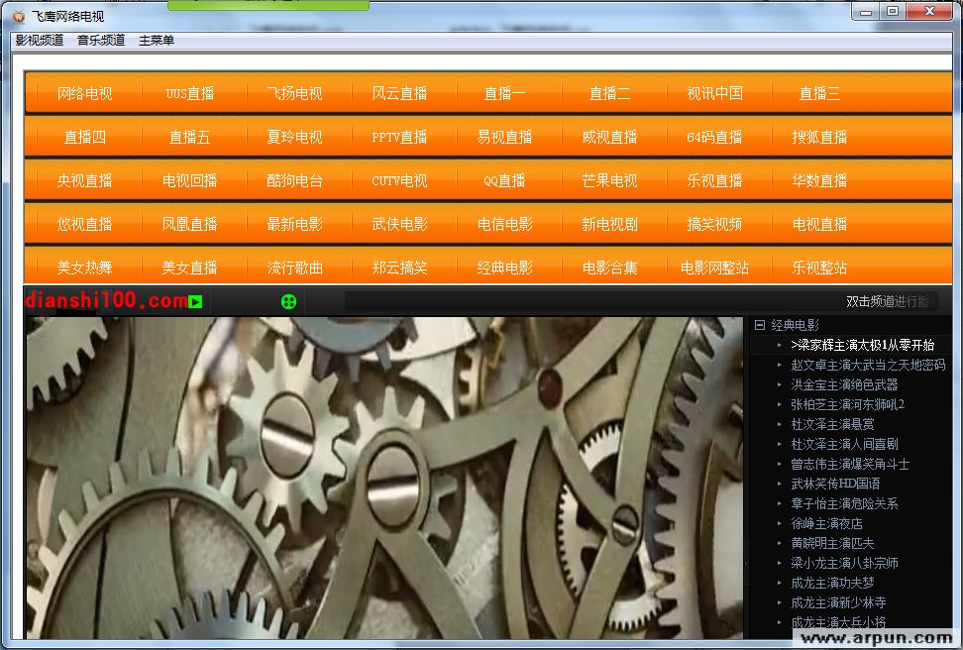Viewport: 963px width, 650px height.
Task: Select 章子怡主演危险关系 in list
Action: point(844,503)
